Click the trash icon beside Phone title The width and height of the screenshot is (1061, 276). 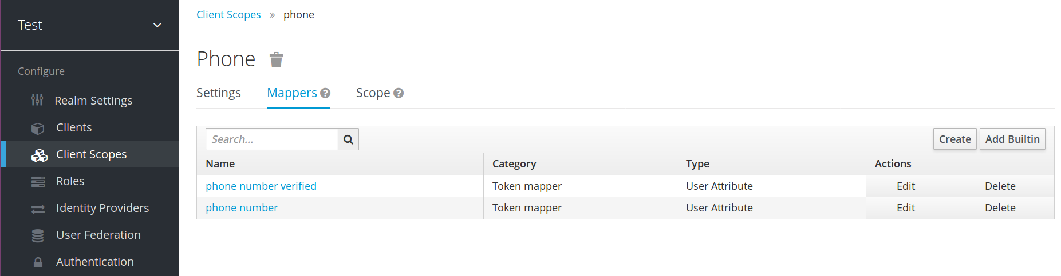click(x=277, y=59)
